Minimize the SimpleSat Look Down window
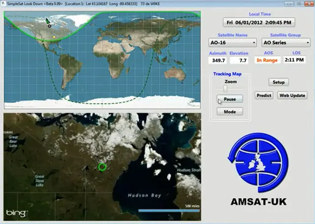 [x=289, y=3]
